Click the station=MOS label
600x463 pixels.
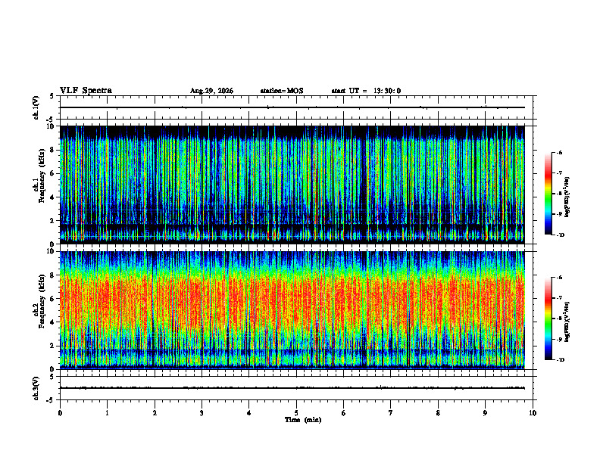(282, 91)
